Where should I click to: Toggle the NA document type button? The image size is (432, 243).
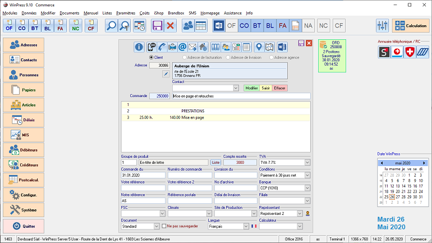click(x=308, y=26)
